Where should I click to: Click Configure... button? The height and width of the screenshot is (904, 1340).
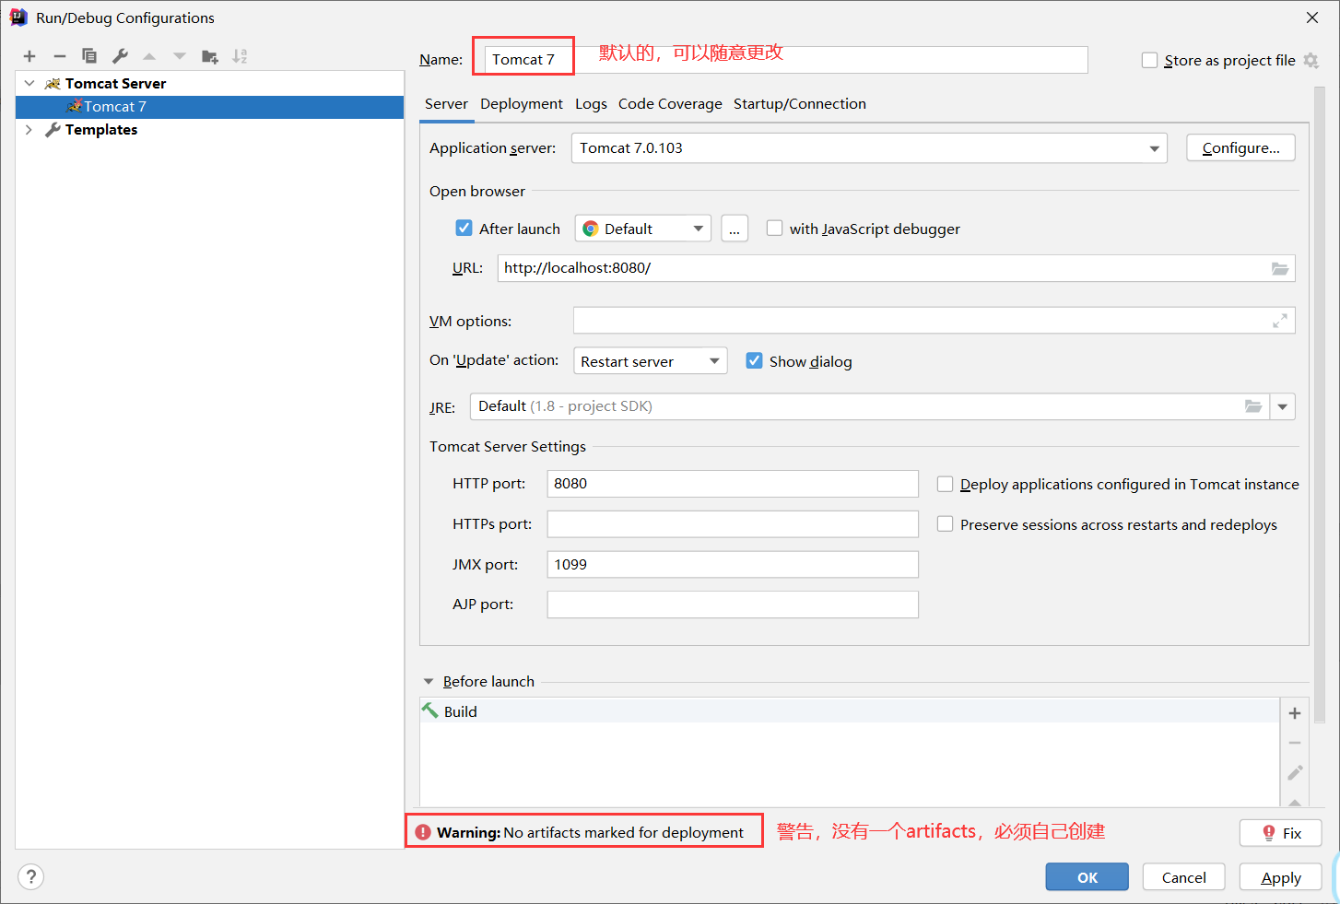[x=1240, y=148]
